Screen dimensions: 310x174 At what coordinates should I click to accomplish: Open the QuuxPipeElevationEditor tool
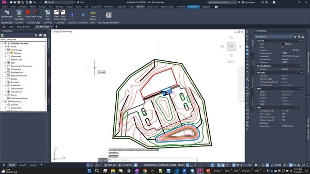[108, 15]
